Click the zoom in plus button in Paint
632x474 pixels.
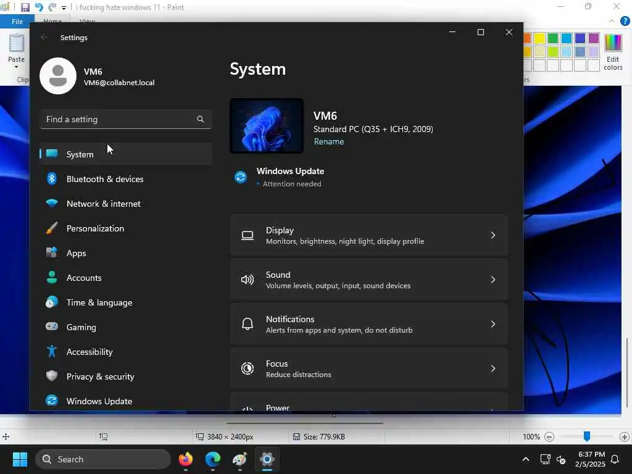[625, 436]
